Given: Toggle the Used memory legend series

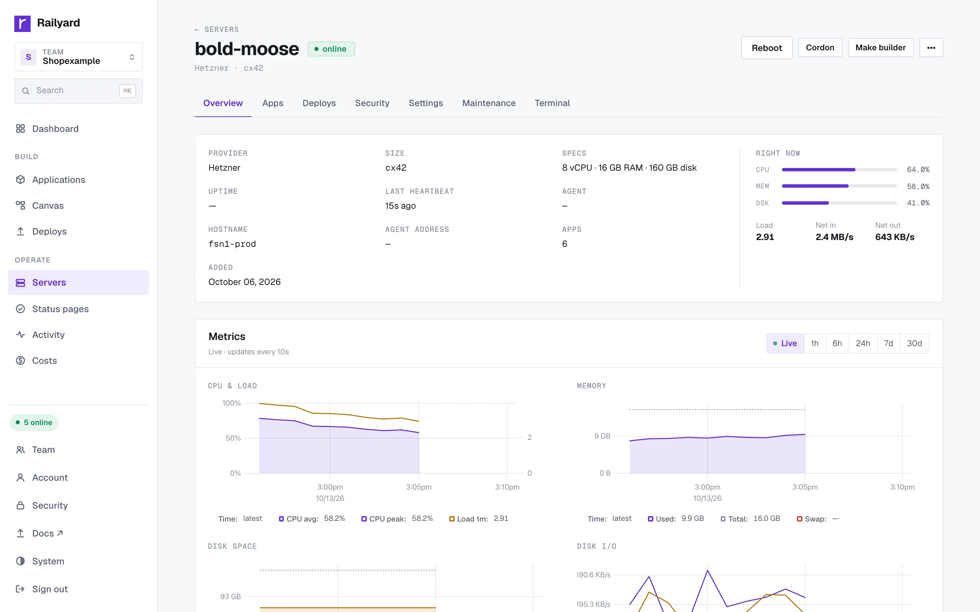Looking at the screenshot, I should [x=676, y=519].
